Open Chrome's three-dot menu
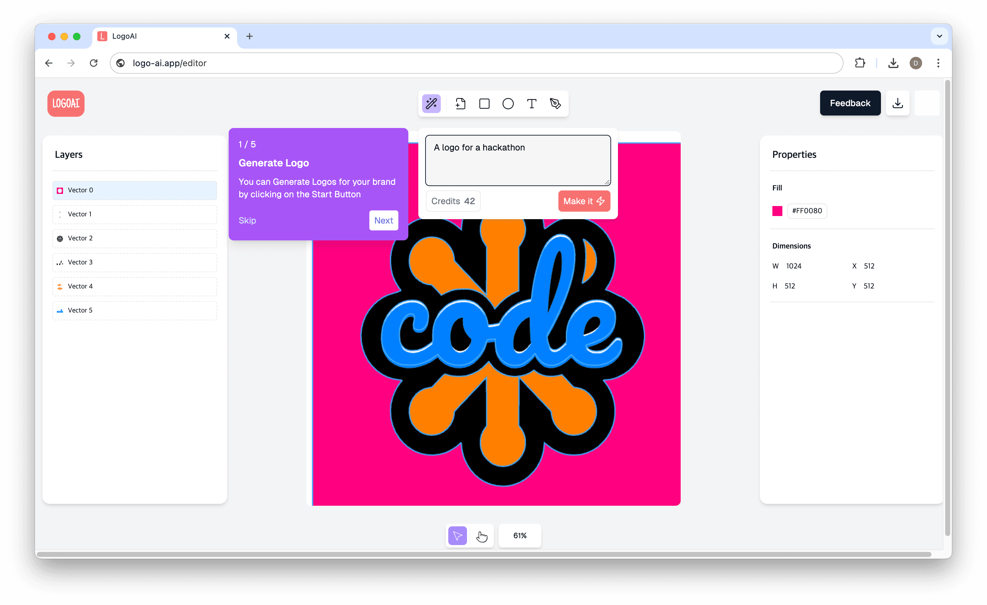Image resolution: width=987 pixels, height=605 pixels. tap(938, 63)
